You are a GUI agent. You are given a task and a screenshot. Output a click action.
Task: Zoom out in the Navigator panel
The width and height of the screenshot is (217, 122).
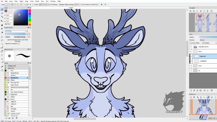click(x=194, y=11)
